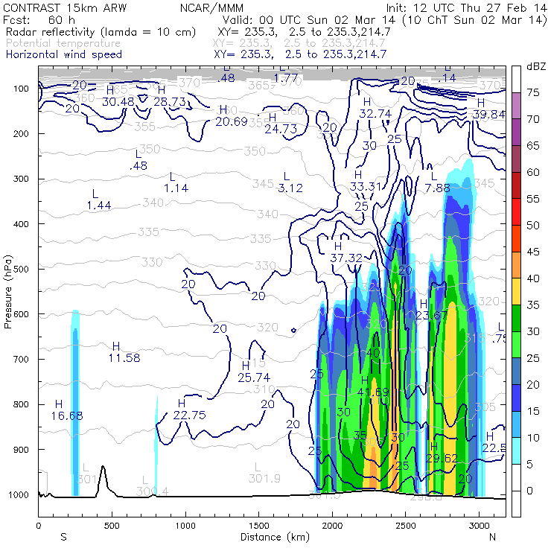This screenshot has width=551, height=551.
Task: Click the wind maximum value '39.84'
Action: pos(488,115)
